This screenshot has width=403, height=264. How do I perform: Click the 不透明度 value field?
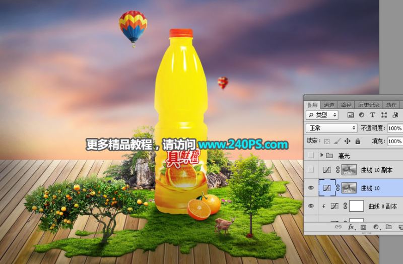(x=395, y=128)
